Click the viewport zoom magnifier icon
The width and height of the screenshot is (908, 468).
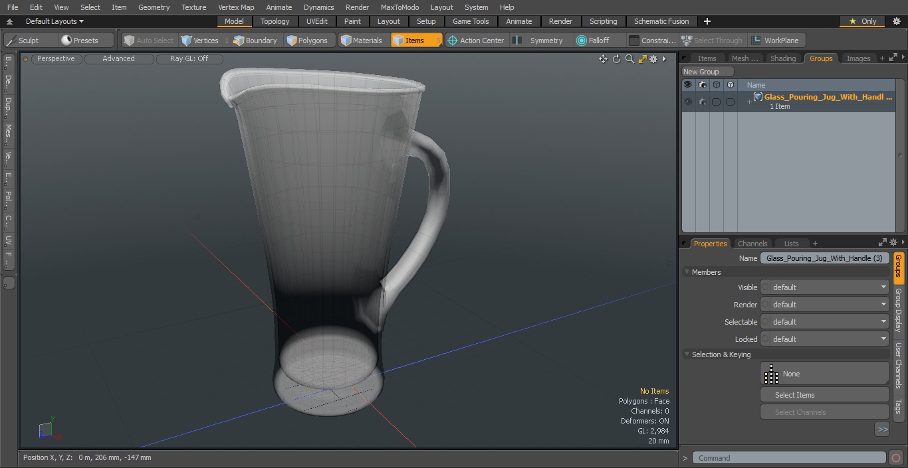click(629, 59)
